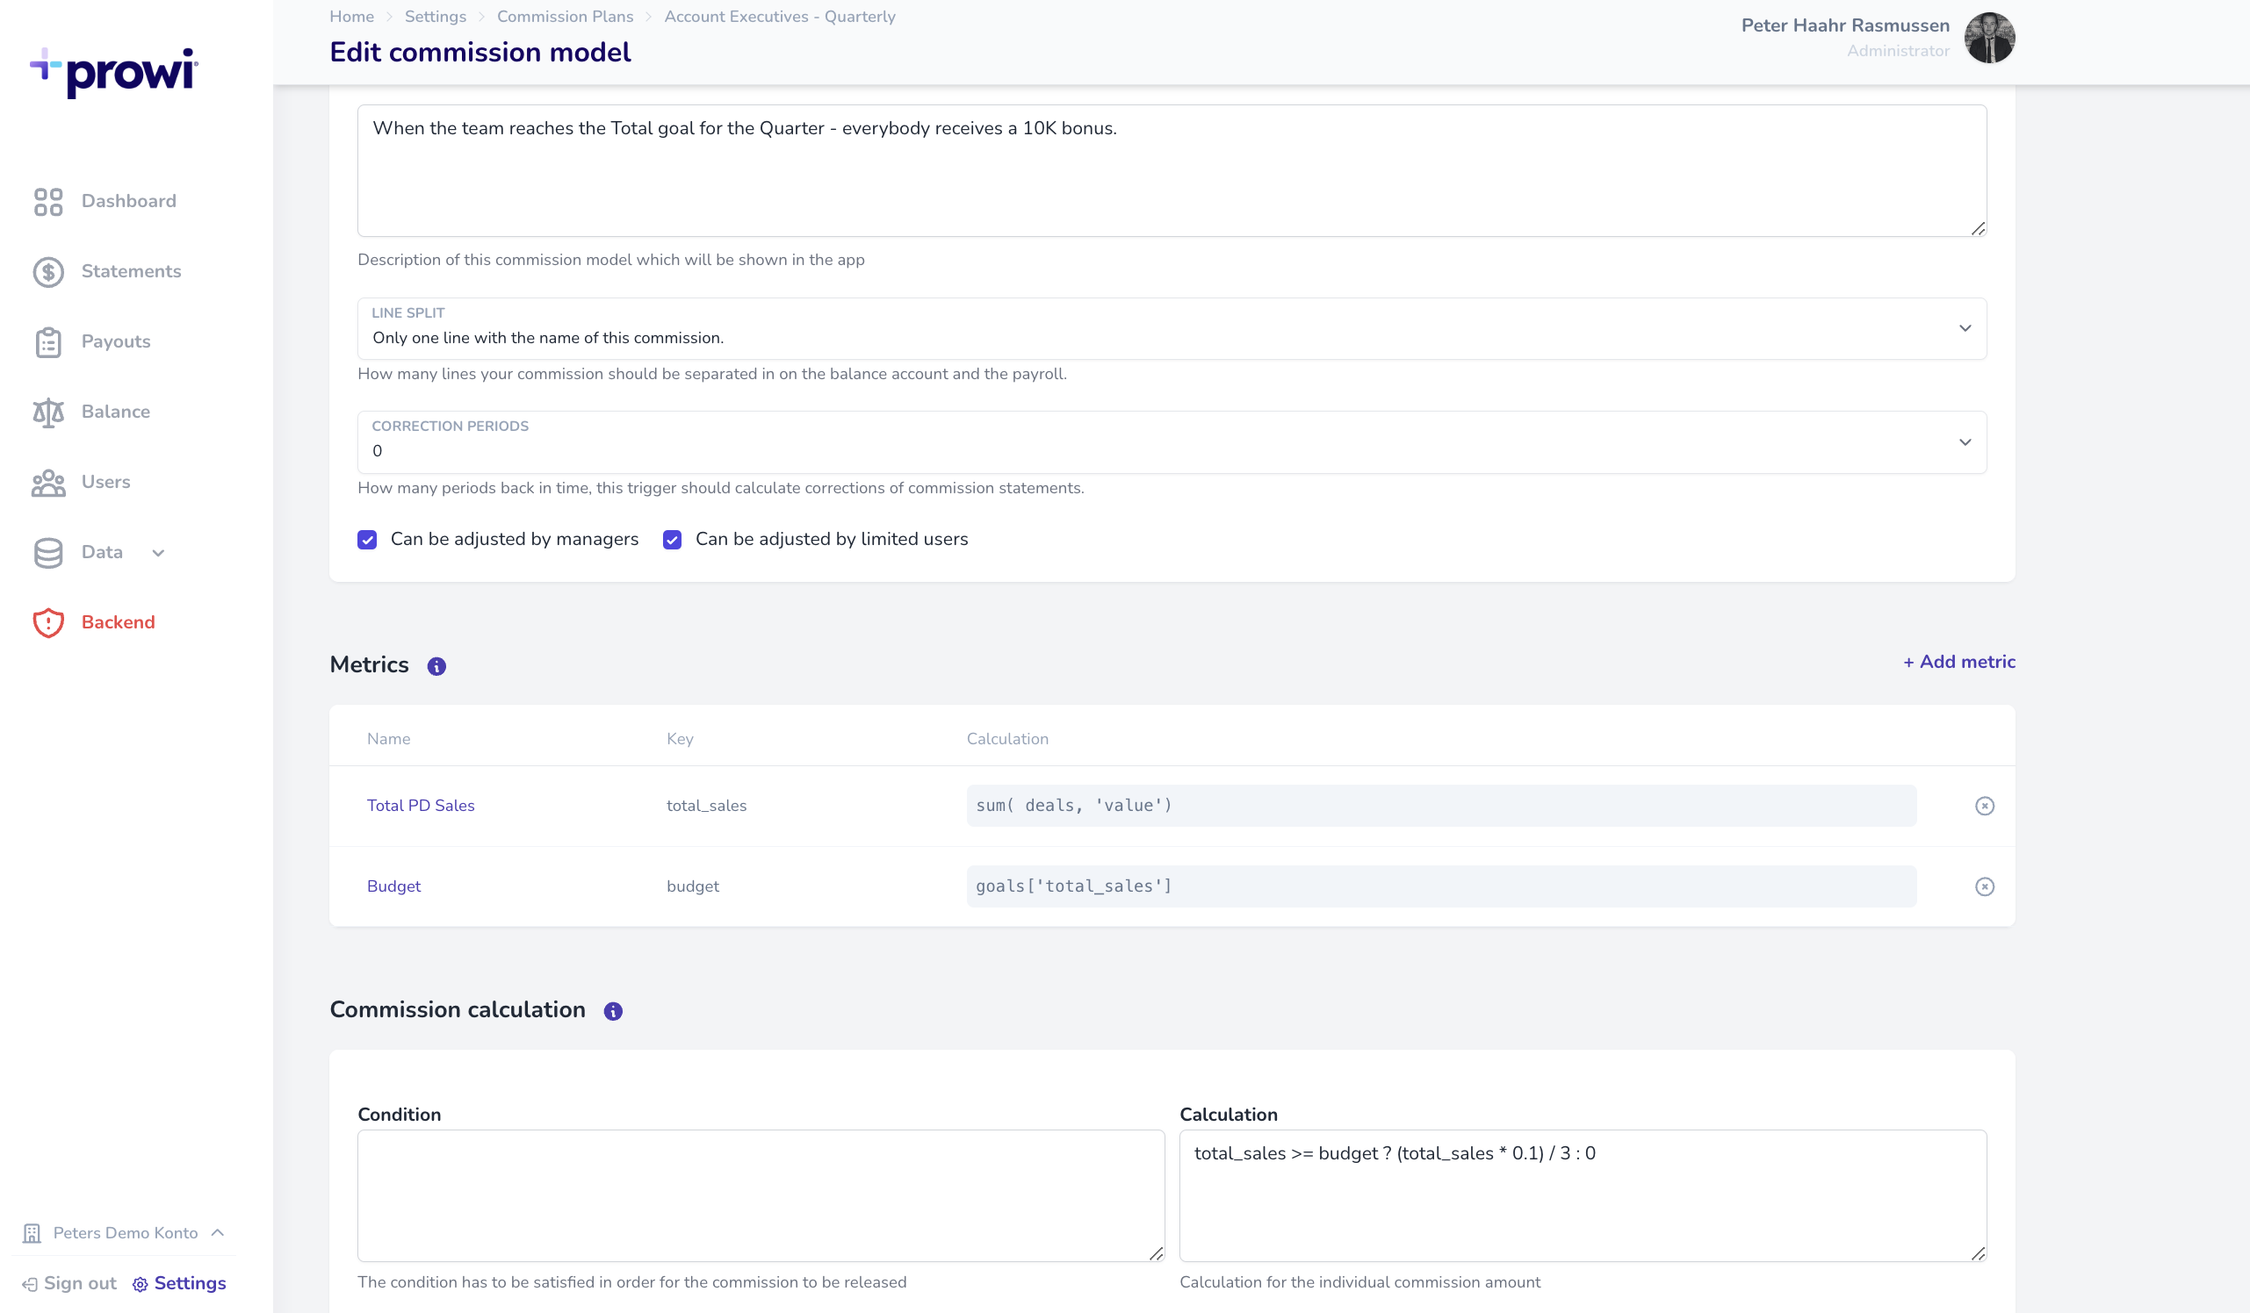Expand Peters Demo Konto account switcher
This screenshot has width=2250, height=1313.
pos(125,1232)
